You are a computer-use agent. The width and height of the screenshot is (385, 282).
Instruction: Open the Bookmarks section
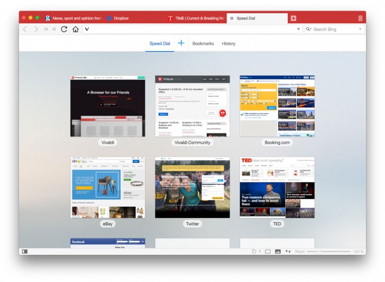click(203, 43)
